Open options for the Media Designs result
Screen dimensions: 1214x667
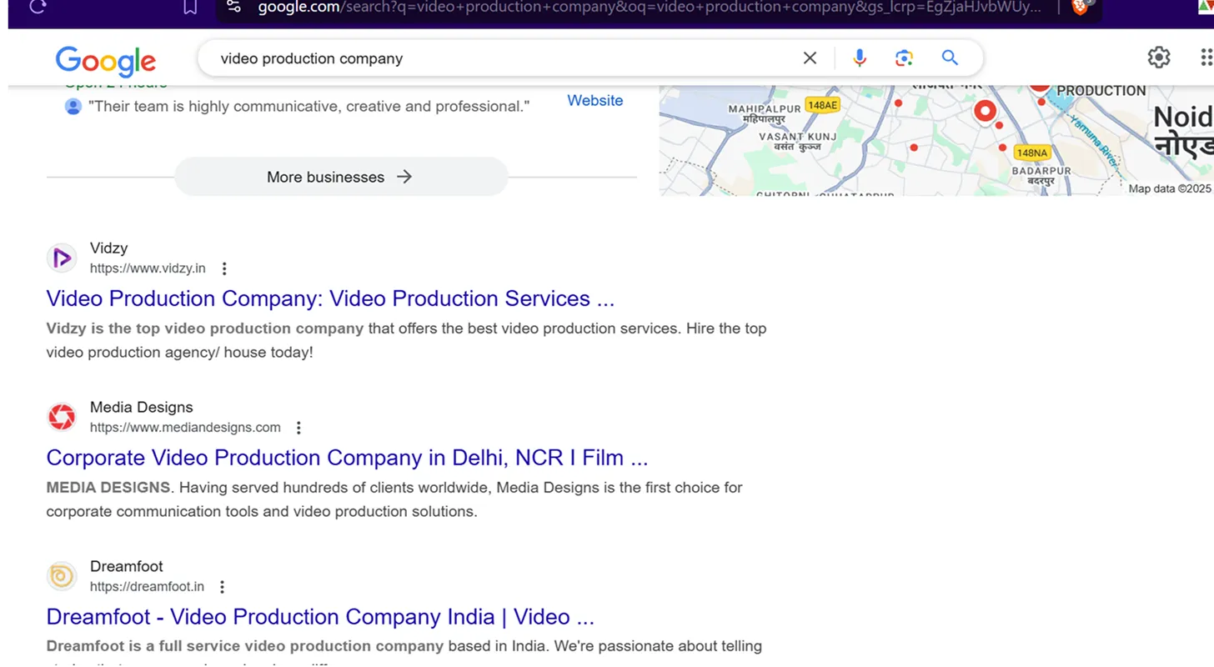(298, 427)
